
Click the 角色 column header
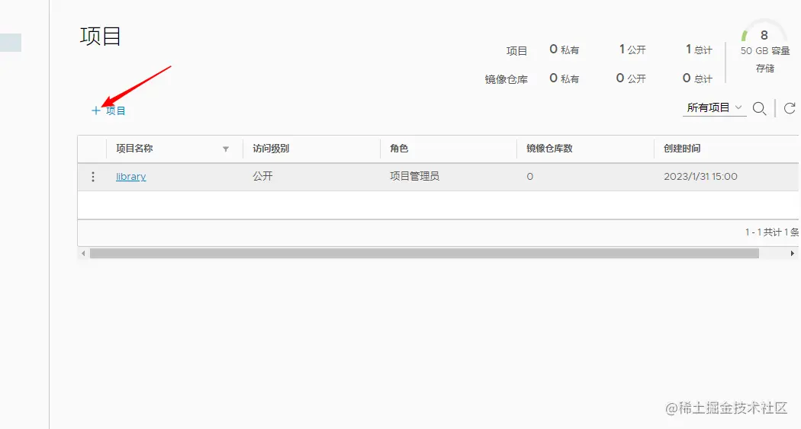coord(399,149)
